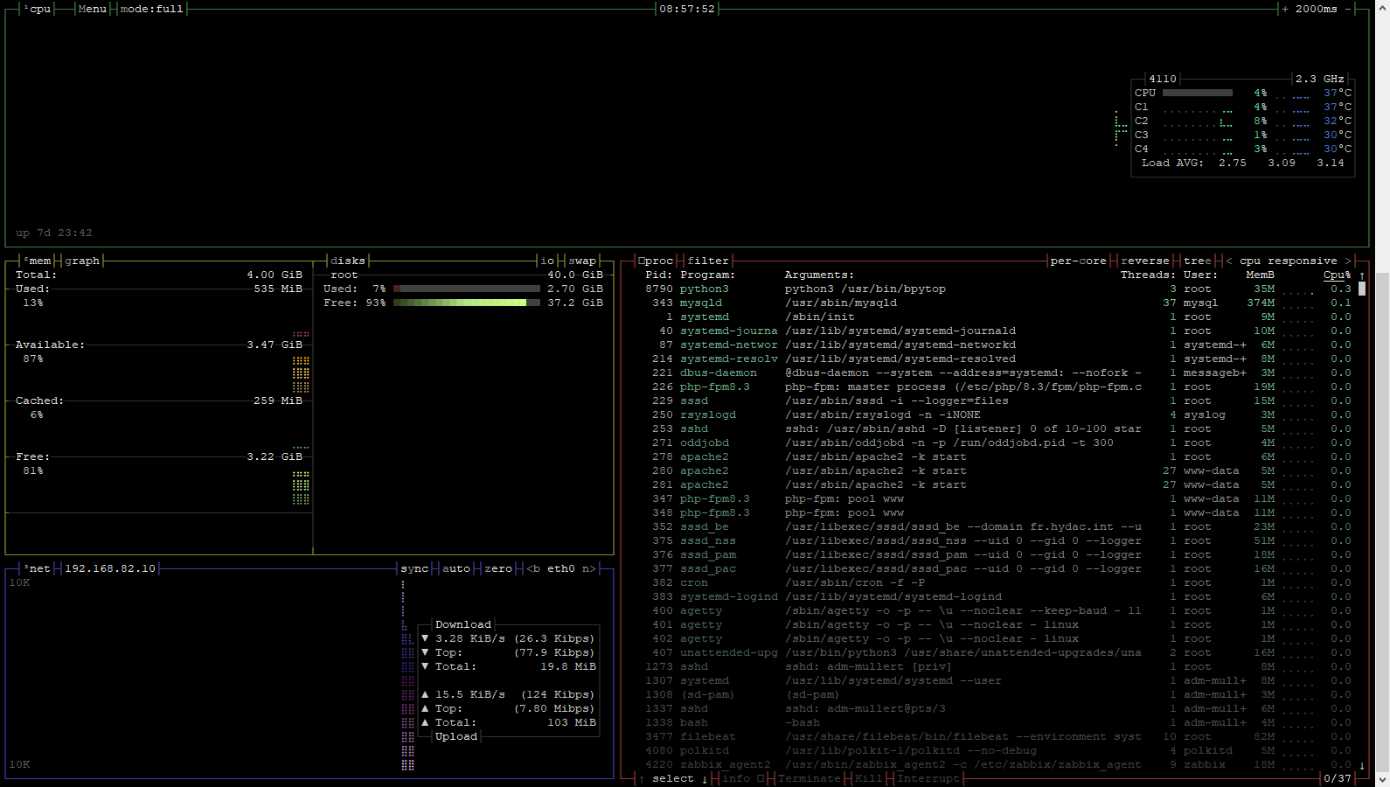Toggle the memory graph option
1390x787 pixels.
(x=82, y=261)
